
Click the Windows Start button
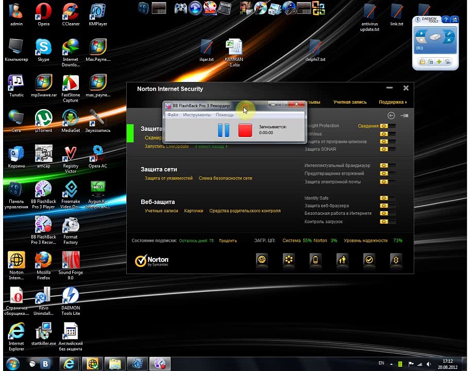[x=12, y=364]
